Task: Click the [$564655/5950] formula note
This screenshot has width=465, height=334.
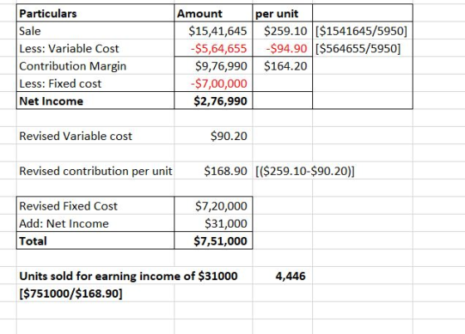Action: [x=358, y=49]
